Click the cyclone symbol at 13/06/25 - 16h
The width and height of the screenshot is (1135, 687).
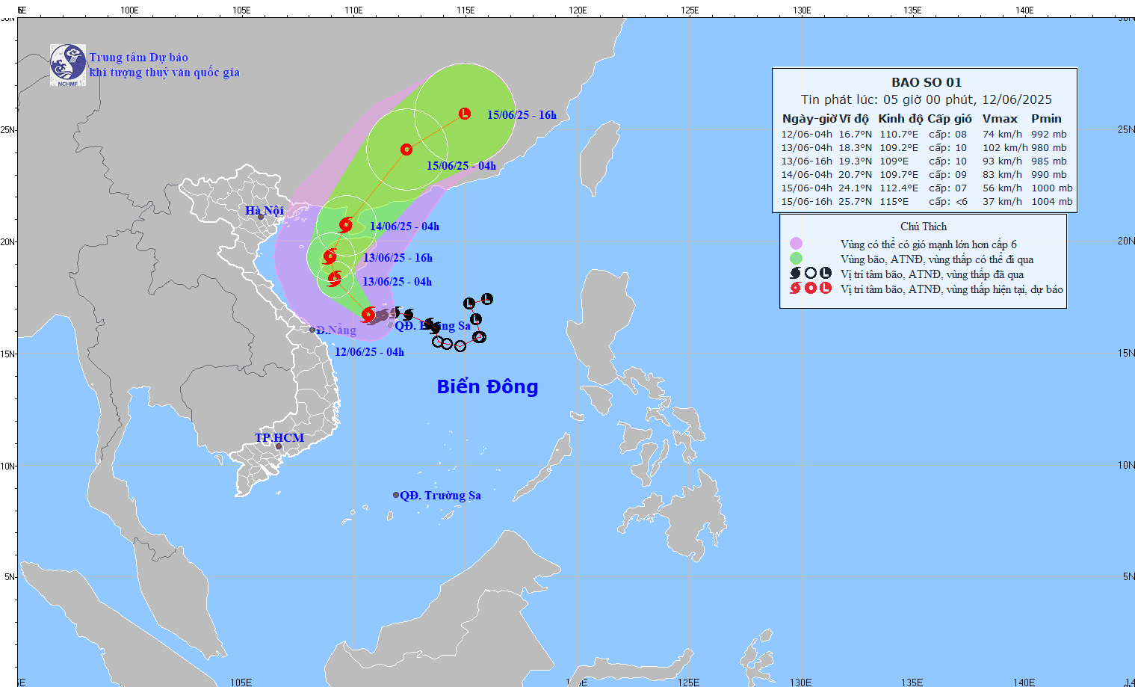(330, 256)
